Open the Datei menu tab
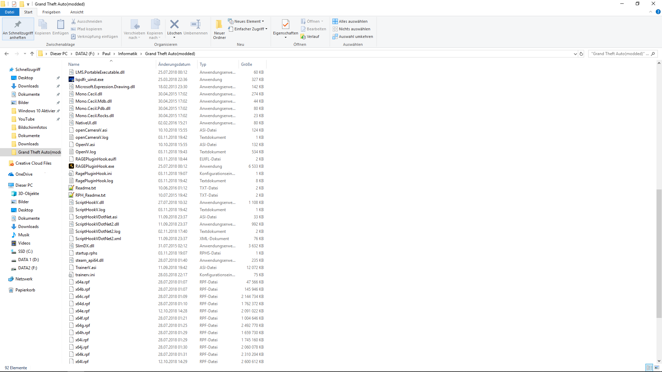662x372 pixels. [x=10, y=12]
